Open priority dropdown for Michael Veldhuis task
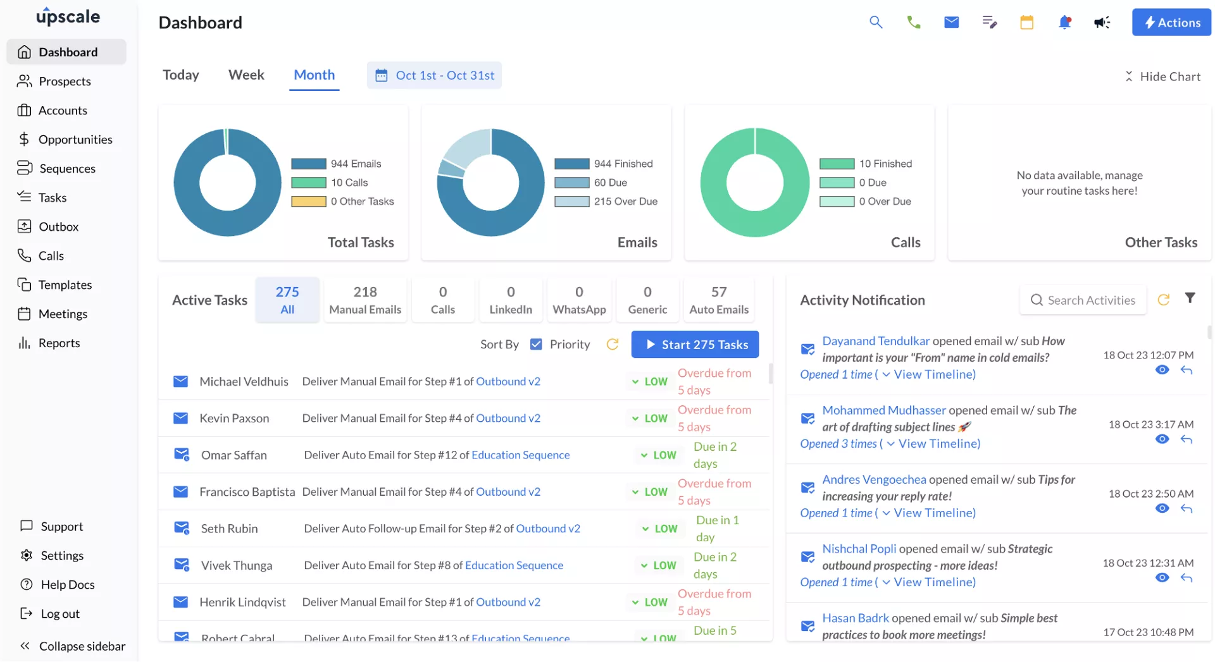 click(x=649, y=382)
